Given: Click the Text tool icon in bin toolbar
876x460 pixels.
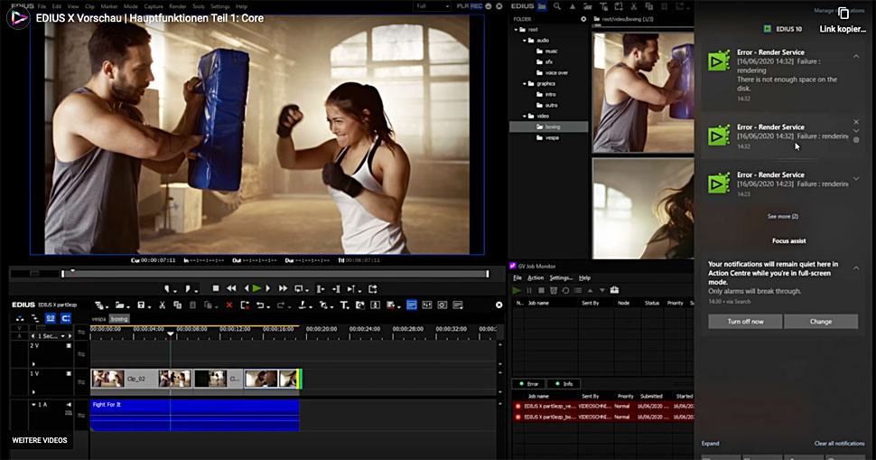Looking at the screenshot, I should pyautogui.click(x=603, y=6).
